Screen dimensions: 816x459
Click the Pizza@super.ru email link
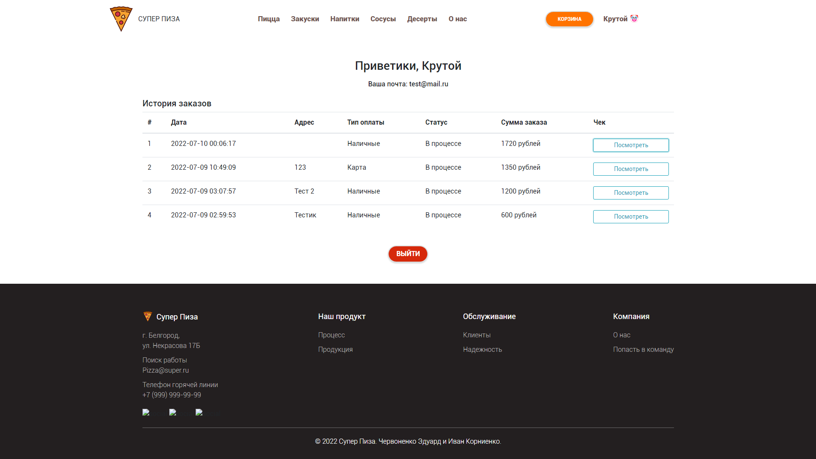[165, 370]
